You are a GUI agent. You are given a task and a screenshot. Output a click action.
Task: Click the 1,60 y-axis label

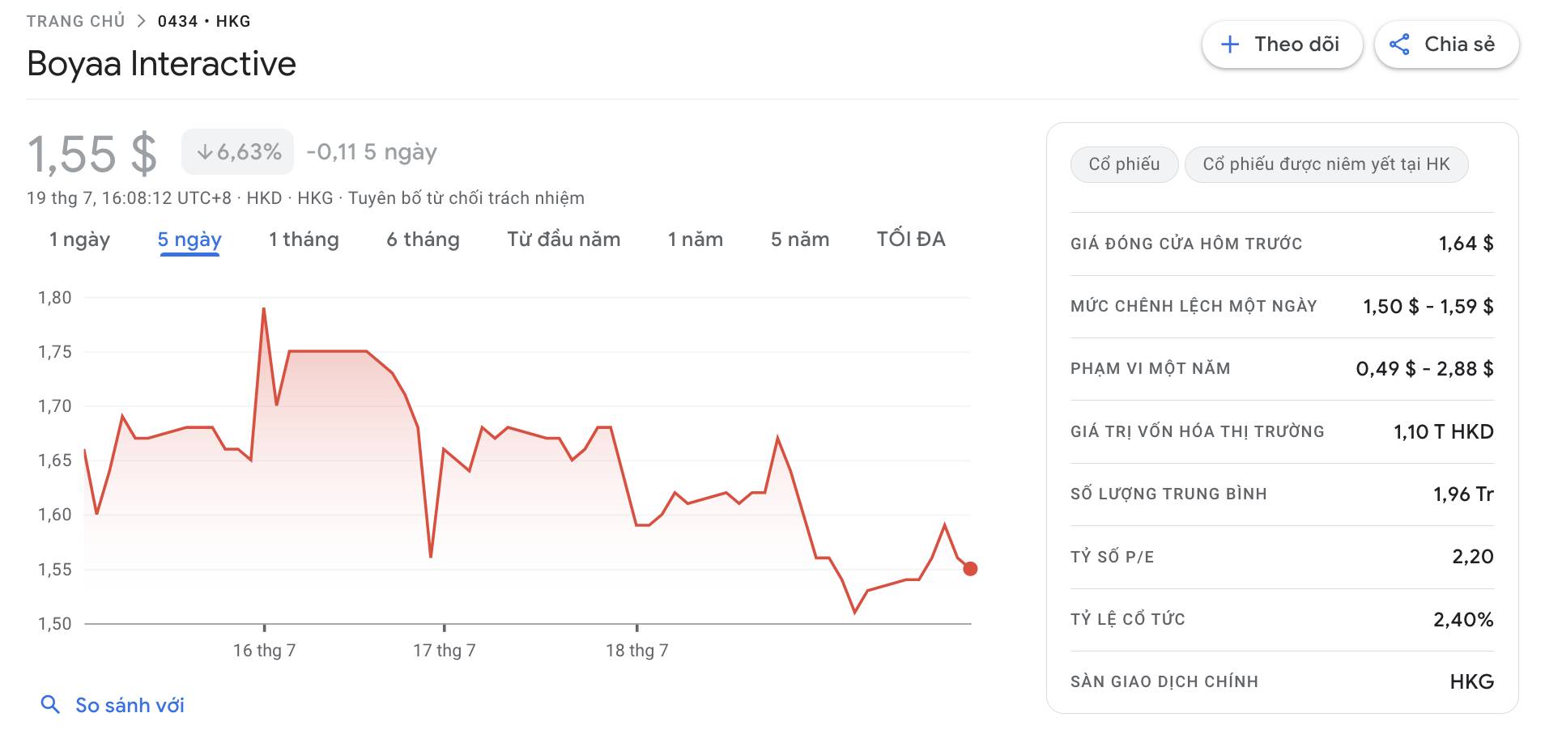pos(55,515)
